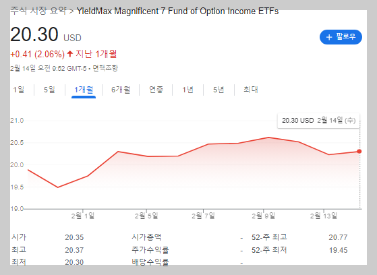
Task: Click the 20.5 y-axis label
Action: (17, 143)
